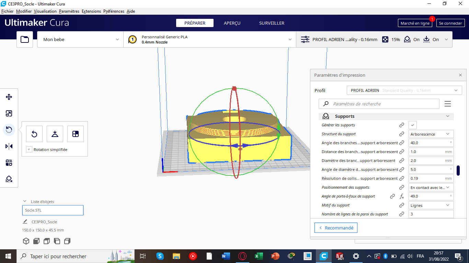Switch to the SURVEILLER tab

click(272, 23)
